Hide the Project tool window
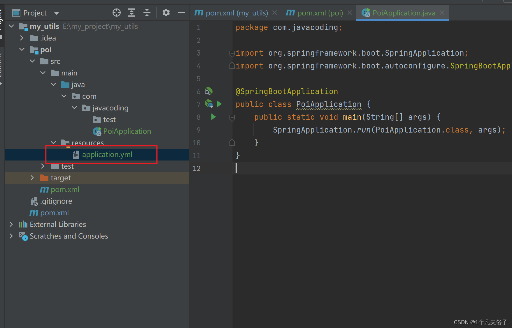 tap(181, 13)
